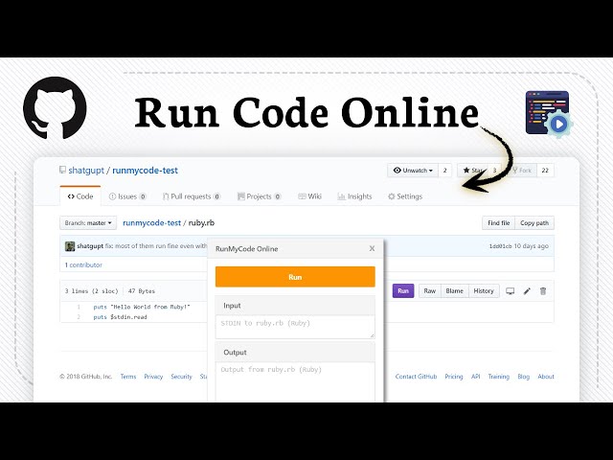
Task: Open the shatgupt user profile link
Action: point(86,171)
